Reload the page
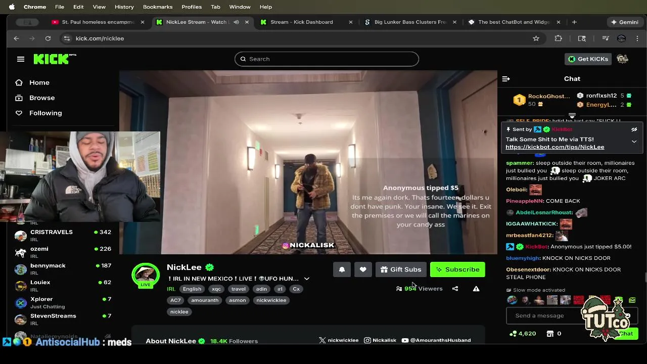This screenshot has height=364, width=647. click(48, 38)
